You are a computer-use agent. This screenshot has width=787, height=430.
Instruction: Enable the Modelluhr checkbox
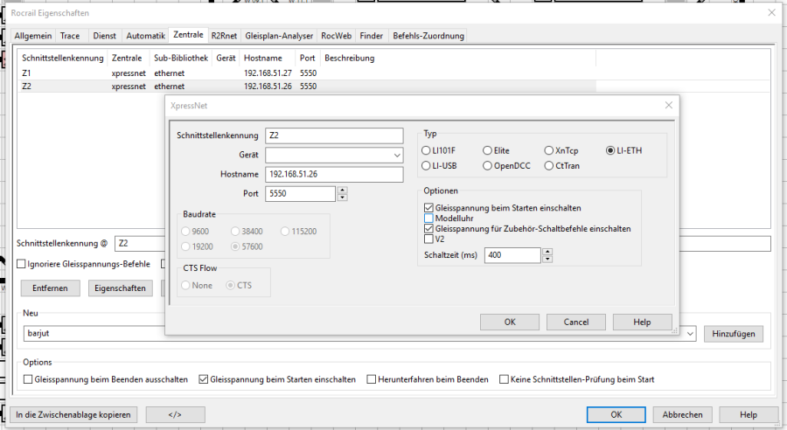pyautogui.click(x=428, y=218)
